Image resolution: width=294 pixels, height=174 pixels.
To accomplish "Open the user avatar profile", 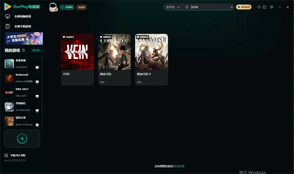I will (53, 7).
